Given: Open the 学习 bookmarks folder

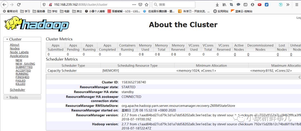Looking at the screenshot, I should [x=25, y=11].
